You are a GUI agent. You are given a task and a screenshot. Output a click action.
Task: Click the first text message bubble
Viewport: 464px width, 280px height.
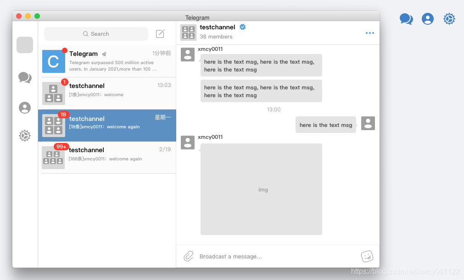(261, 65)
